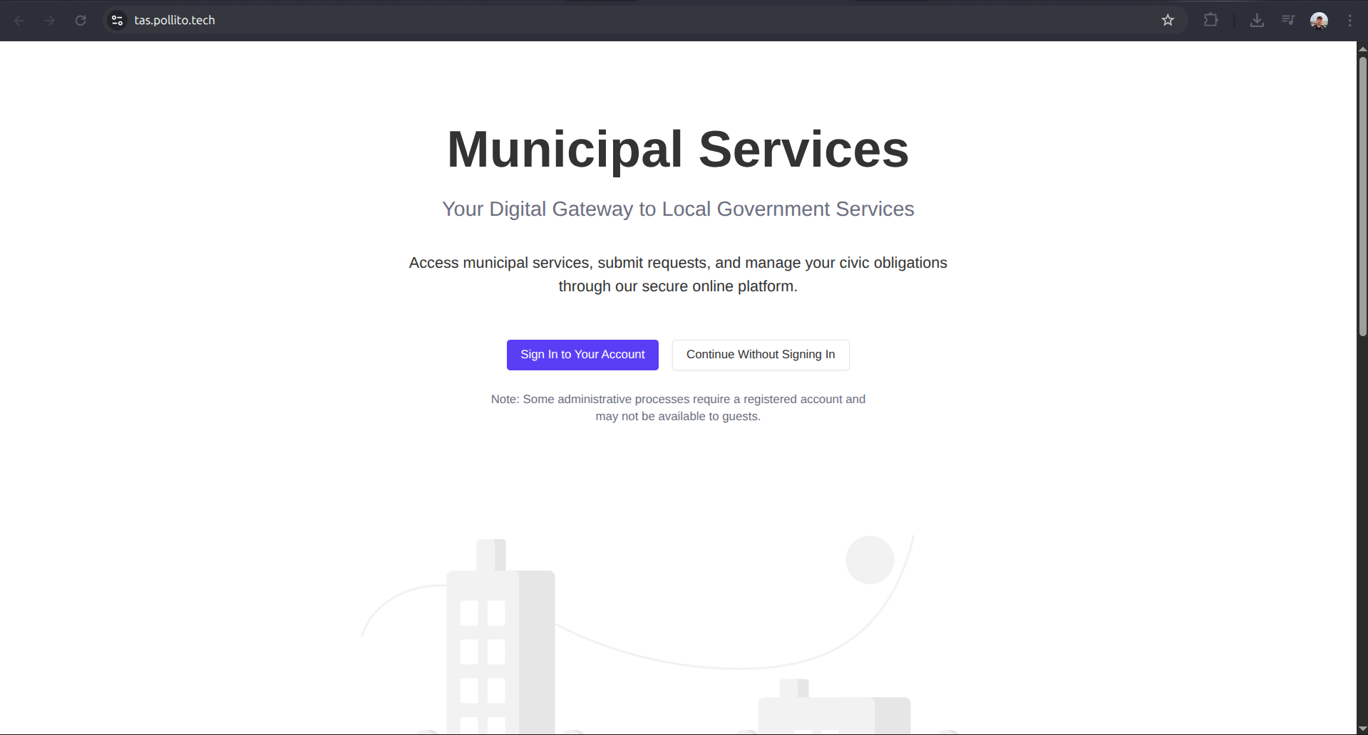The width and height of the screenshot is (1368, 735).
Task: Click the browser back arrow
Action: (19, 21)
